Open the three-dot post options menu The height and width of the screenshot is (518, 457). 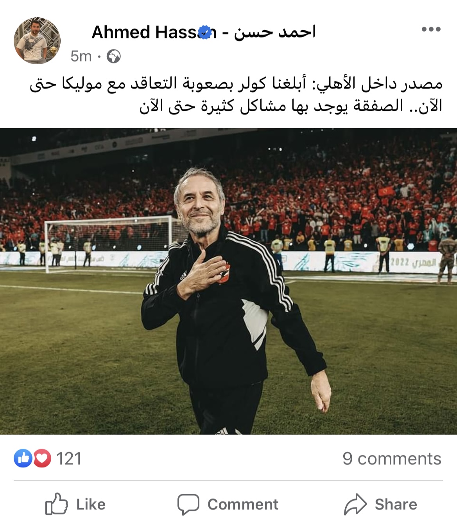click(431, 29)
